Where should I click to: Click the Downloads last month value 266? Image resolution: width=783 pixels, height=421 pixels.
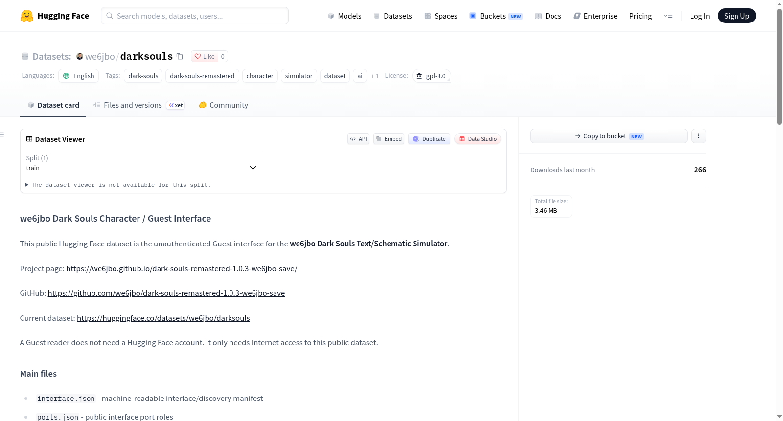tap(700, 170)
